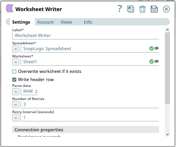Click the purple snap shape icon
The height and width of the screenshot is (147, 176).
point(10,9)
